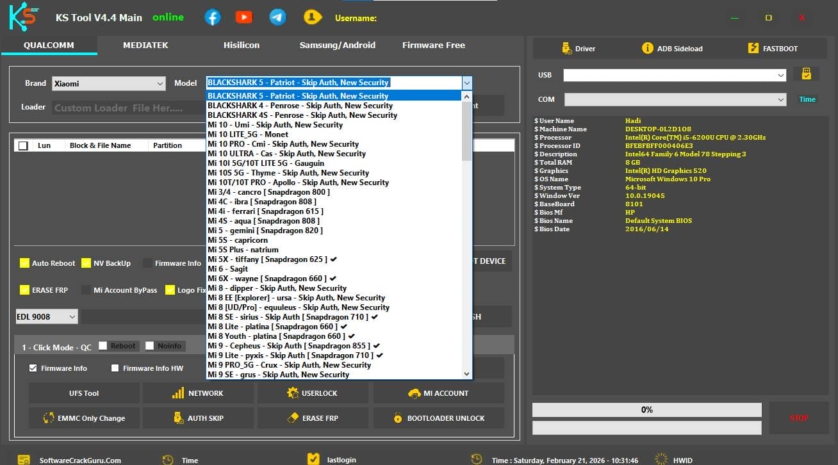Open the Brand dropdown showing Xiaomi
Image resolution: width=838 pixels, height=465 pixels.
pyautogui.click(x=109, y=83)
